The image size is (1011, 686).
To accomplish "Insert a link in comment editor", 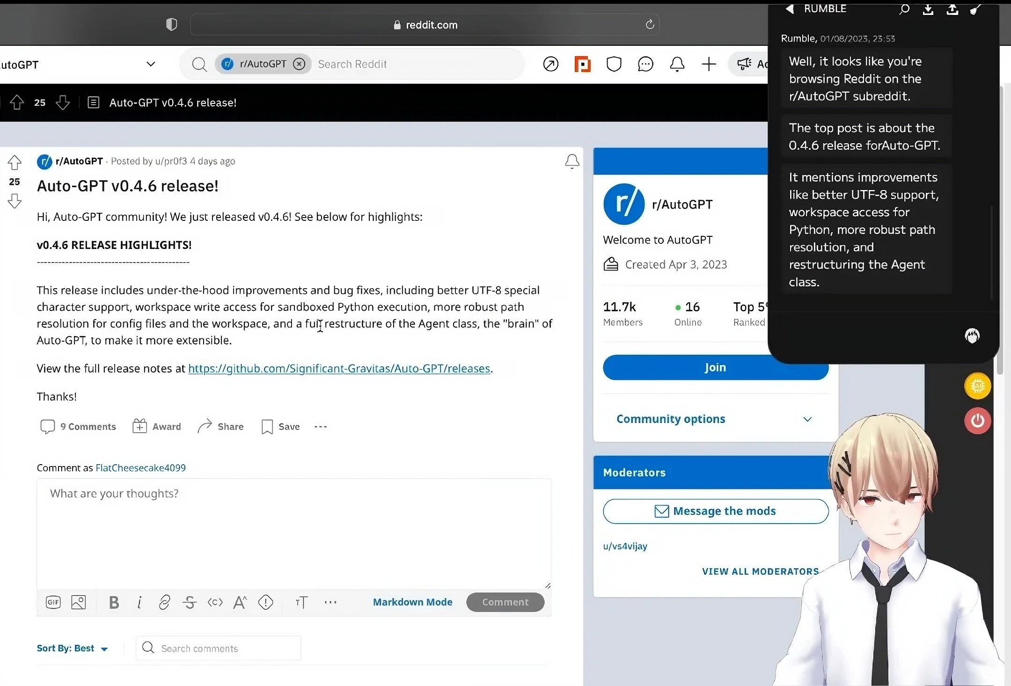I will 164,602.
